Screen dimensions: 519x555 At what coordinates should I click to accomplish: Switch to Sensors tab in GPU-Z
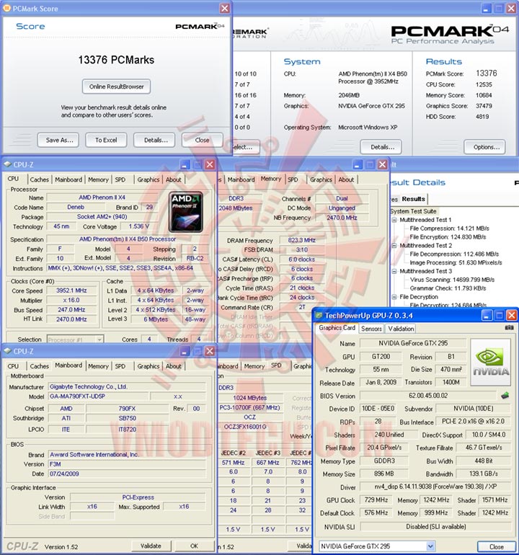pos(371,329)
